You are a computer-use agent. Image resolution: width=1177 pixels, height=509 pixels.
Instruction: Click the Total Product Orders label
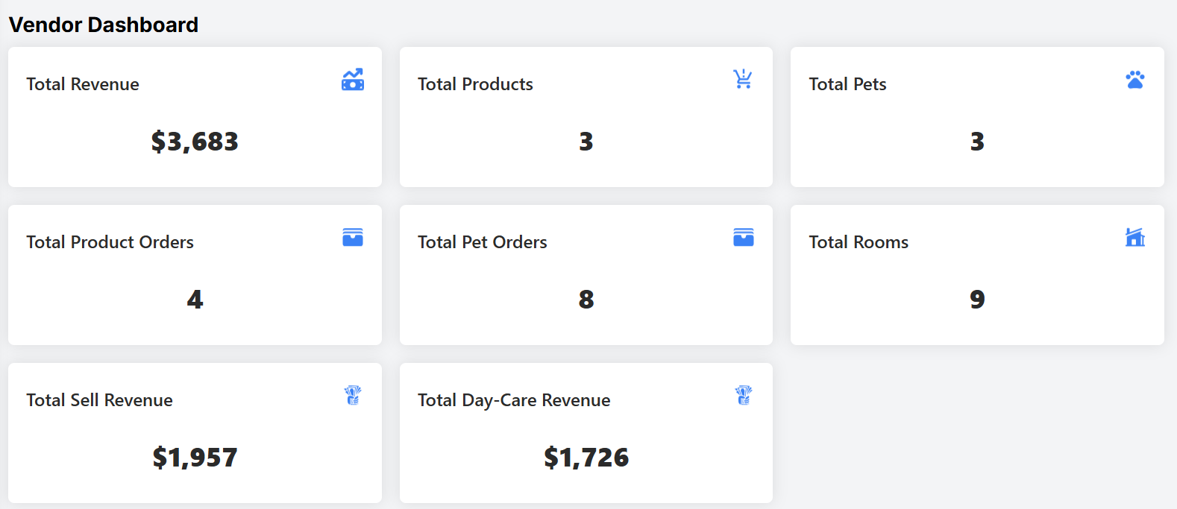pos(110,242)
